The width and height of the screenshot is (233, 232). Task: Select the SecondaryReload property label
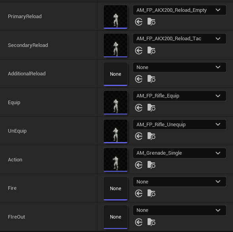pos(28,45)
